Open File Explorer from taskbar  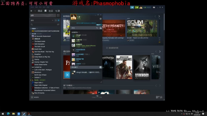click(x=14, y=114)
